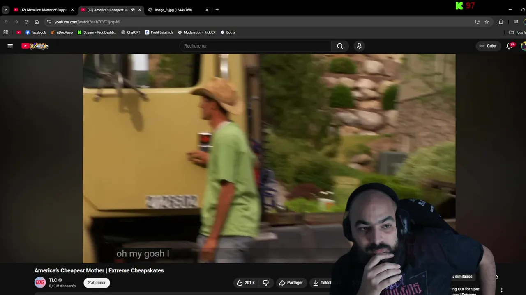526x295 pixels.
Task: Open the TLC channel avatar
Action: (40, 283)
